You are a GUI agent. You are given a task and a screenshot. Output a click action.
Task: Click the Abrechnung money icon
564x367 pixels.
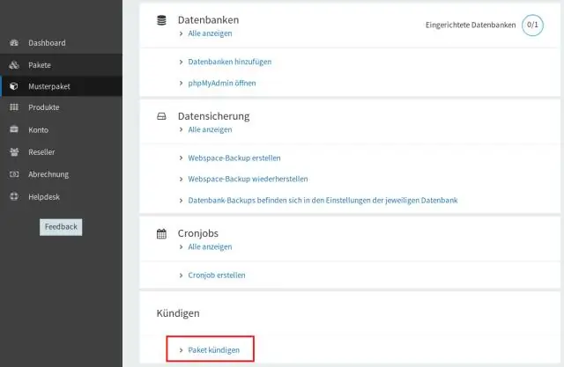[x=14, y=174]
